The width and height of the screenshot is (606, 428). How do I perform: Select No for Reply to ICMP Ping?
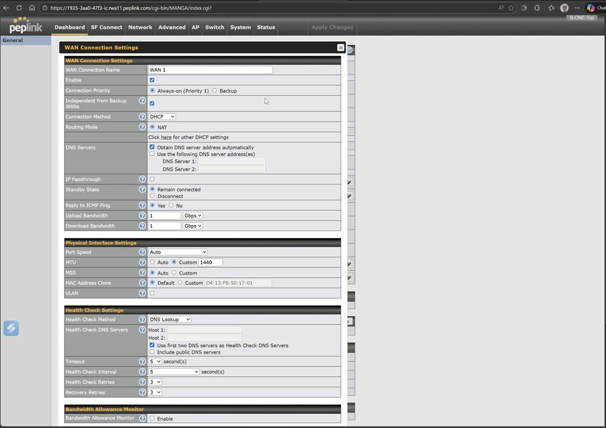(x=171, y=205)
